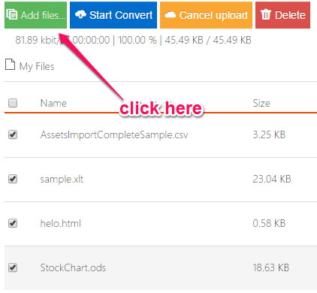This screenshot has height=293, width=317.
Task: Sort by the Name column header
Action: pos(53,103)
